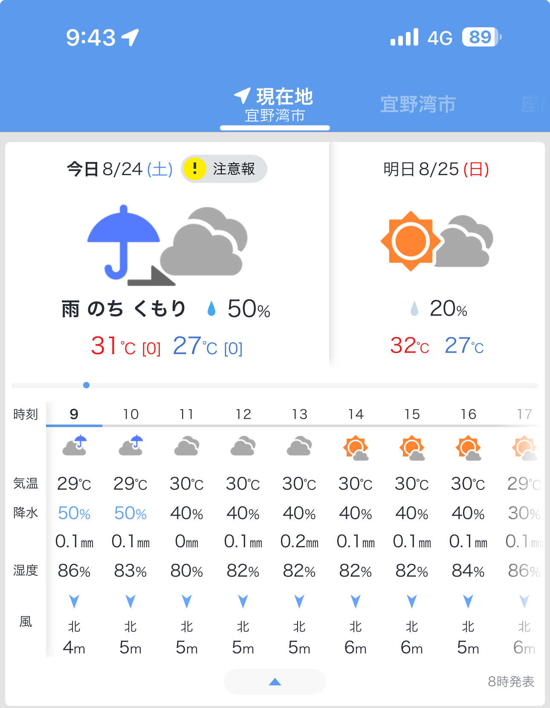The image size is (550, 708).
Task: Open tomorrow's 8/25 forecast card
Action: (x=437, y=254)
